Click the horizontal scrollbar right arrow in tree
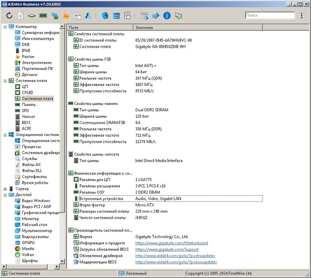The height and width of the screenshot is (278, 311). (x=57, y=266)
